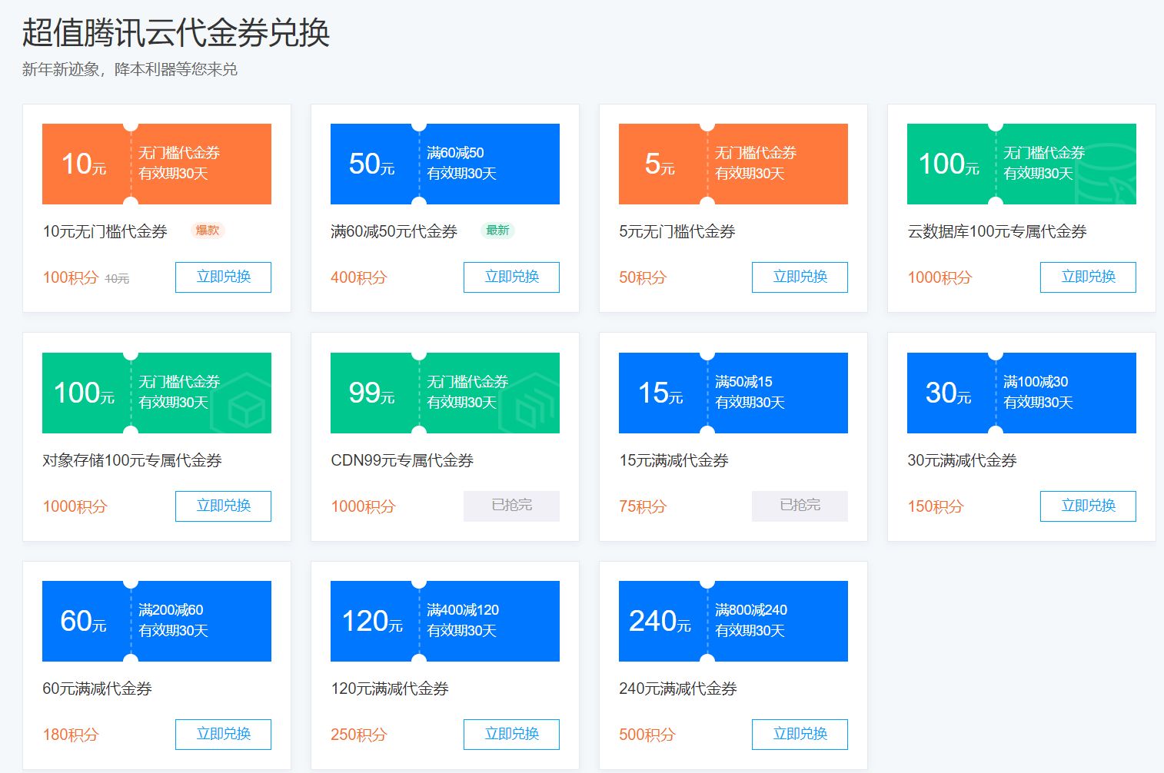Click the green object storage 100元 coupon banner

[157, 393]
